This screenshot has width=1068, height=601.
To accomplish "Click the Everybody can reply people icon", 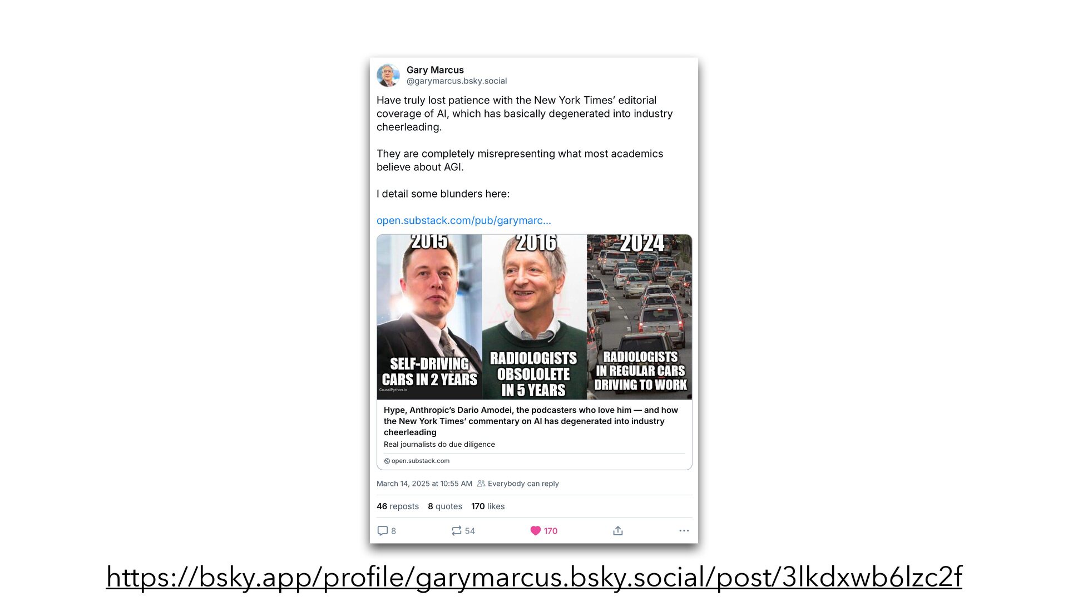I will 481,484.
